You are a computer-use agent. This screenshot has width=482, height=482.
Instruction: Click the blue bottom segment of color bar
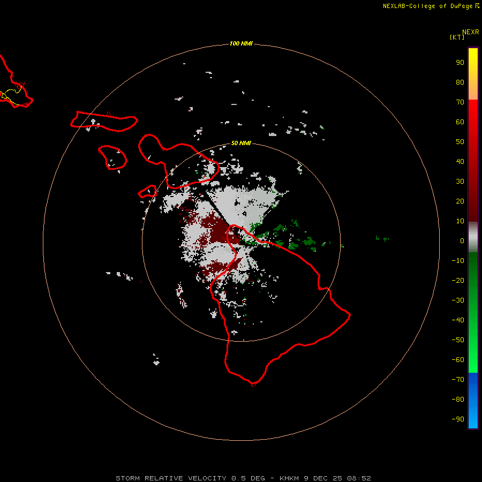(473, 401)
